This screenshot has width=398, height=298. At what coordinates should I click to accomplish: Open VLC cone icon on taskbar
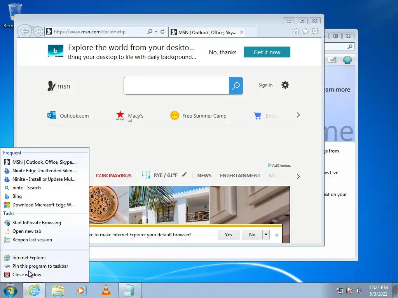point(106,290)
